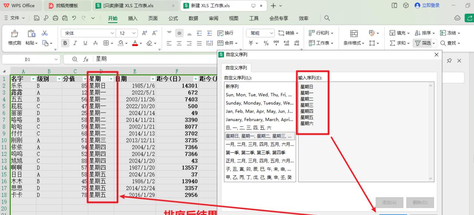
Task: Decrease font size with A- icon
Action: point(155,33)
